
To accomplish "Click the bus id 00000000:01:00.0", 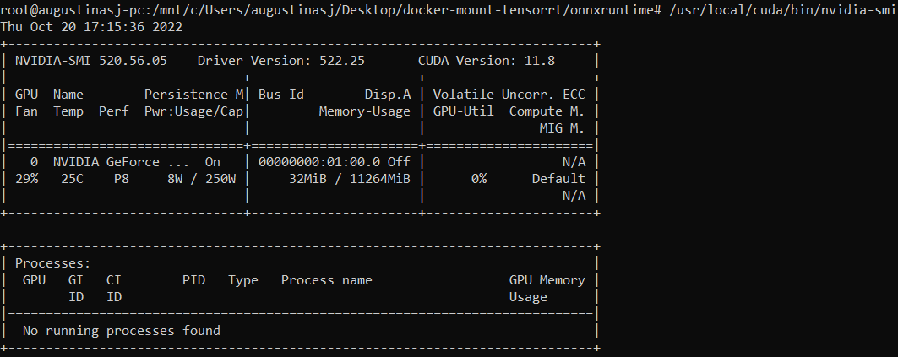I will [319, 162].
